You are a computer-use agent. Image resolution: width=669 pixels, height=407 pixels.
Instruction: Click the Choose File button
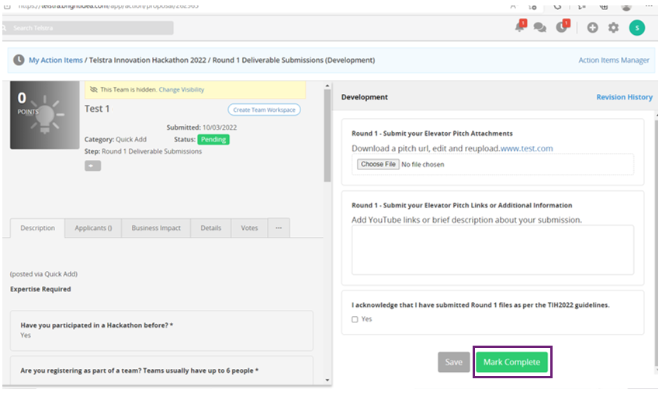(x=378, y=165)
